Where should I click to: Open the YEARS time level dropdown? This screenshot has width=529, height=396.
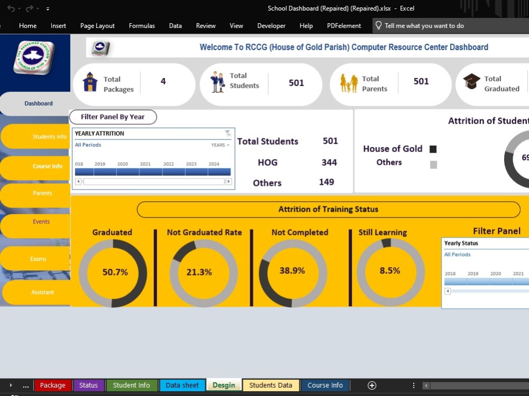pyautogui.click(x=220, y=145)
